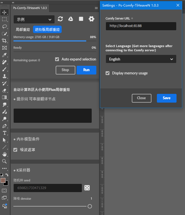Toggle Display memory usage checkbox
The width and height of the screenshot is (185, 215).
[108, 73]
